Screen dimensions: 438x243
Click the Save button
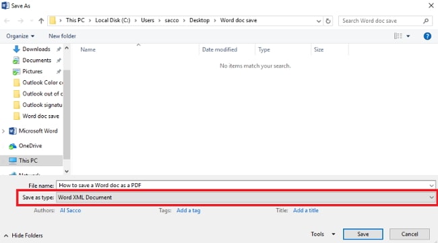363,234
